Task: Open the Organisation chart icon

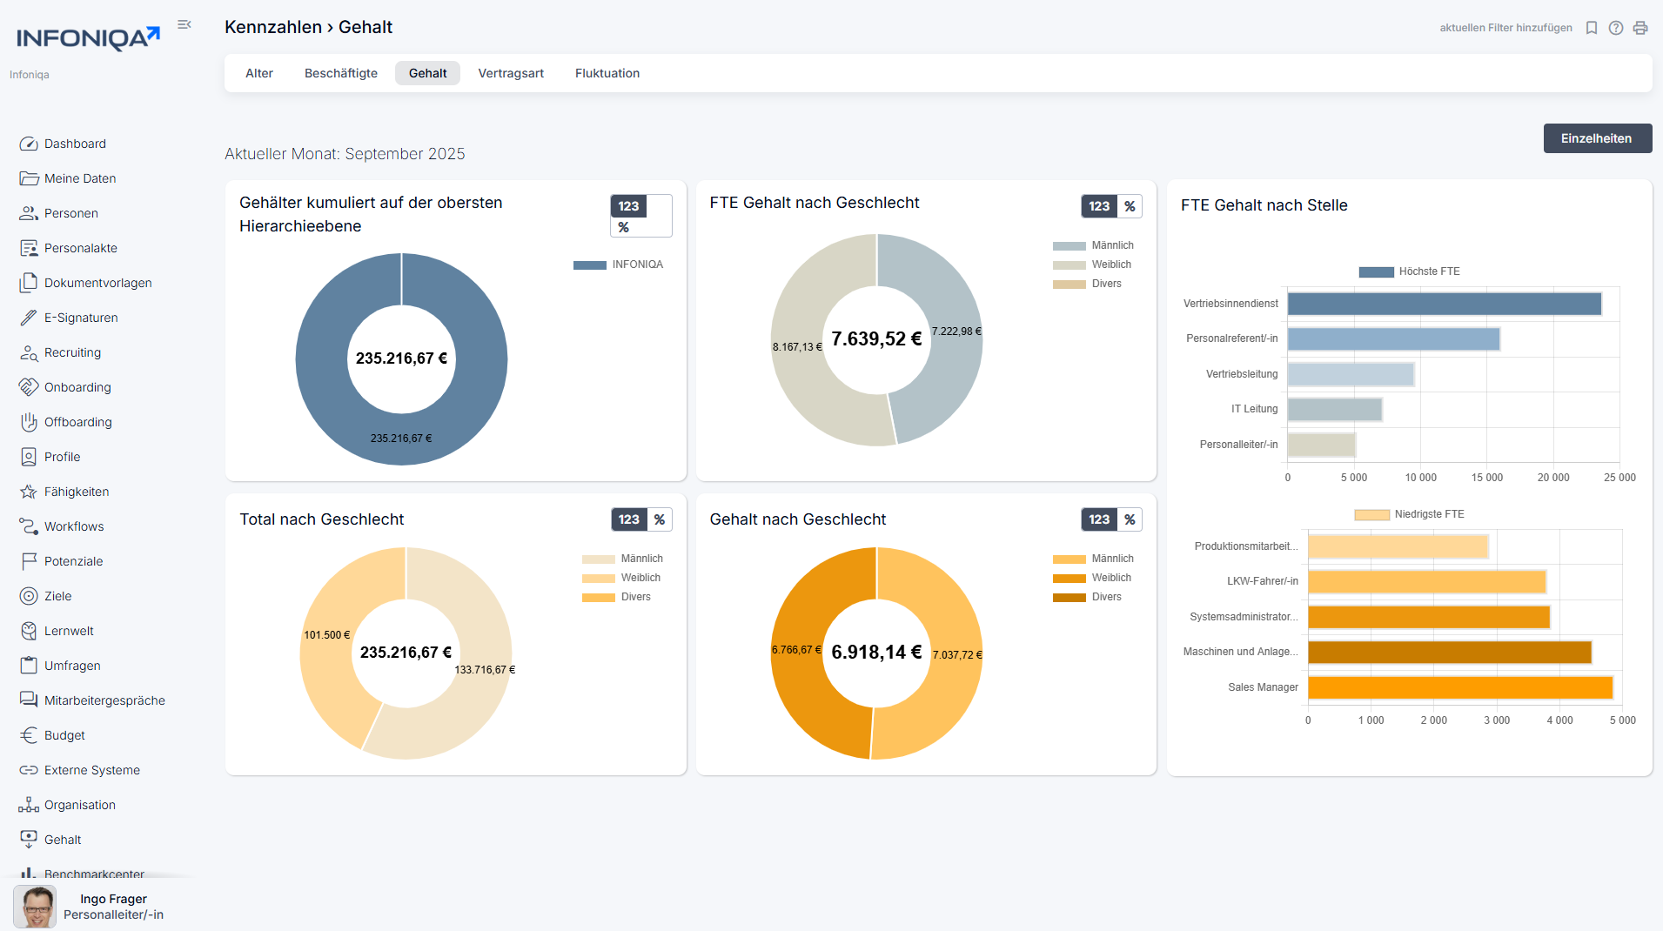Action: pos(29,805)
